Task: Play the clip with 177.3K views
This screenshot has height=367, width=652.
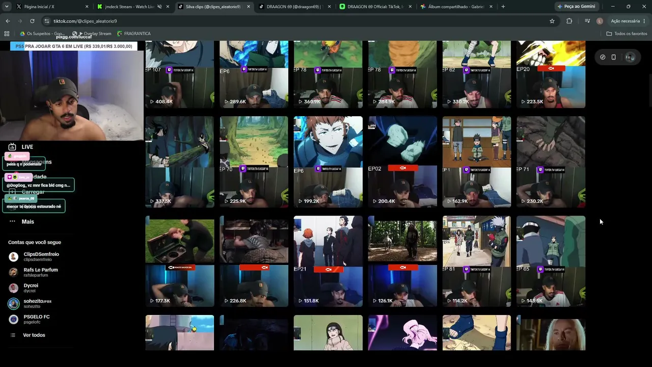Action: pyautogui.click(x=180, y=261)
